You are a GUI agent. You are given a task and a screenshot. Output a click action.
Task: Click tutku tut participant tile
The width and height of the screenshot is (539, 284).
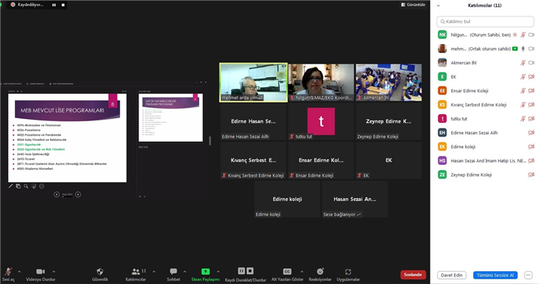pos(321,121)
